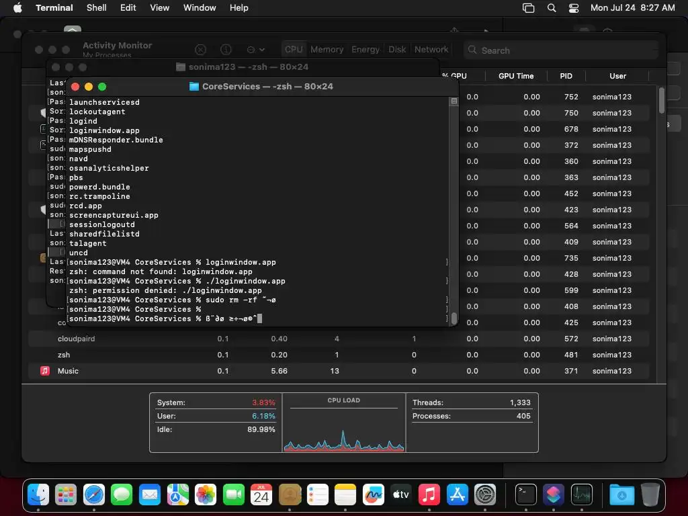The image size is (688, 516).
Task: Open Spotlight search from menu bar
Action: (552, 8)
